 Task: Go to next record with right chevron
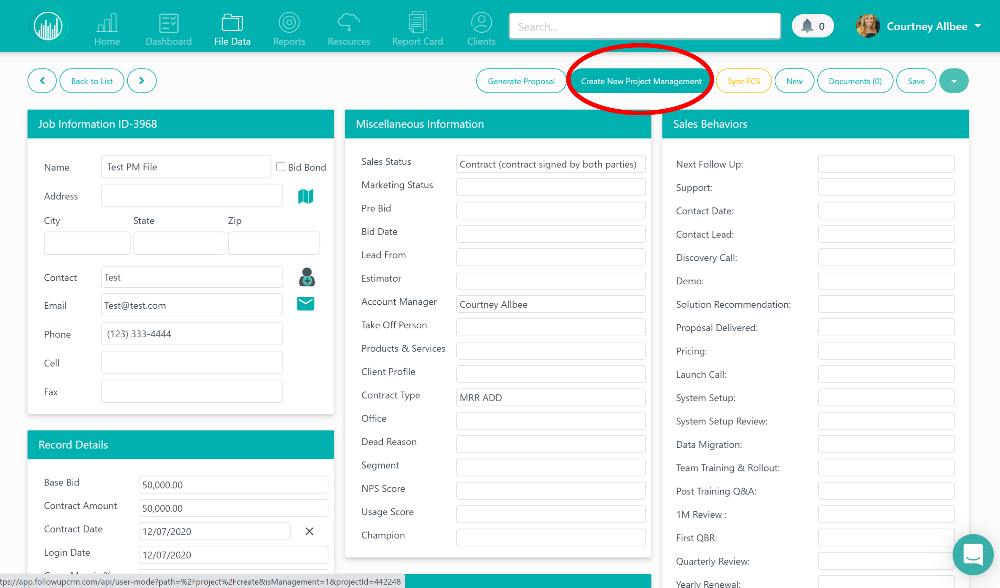tap(142, 81)
